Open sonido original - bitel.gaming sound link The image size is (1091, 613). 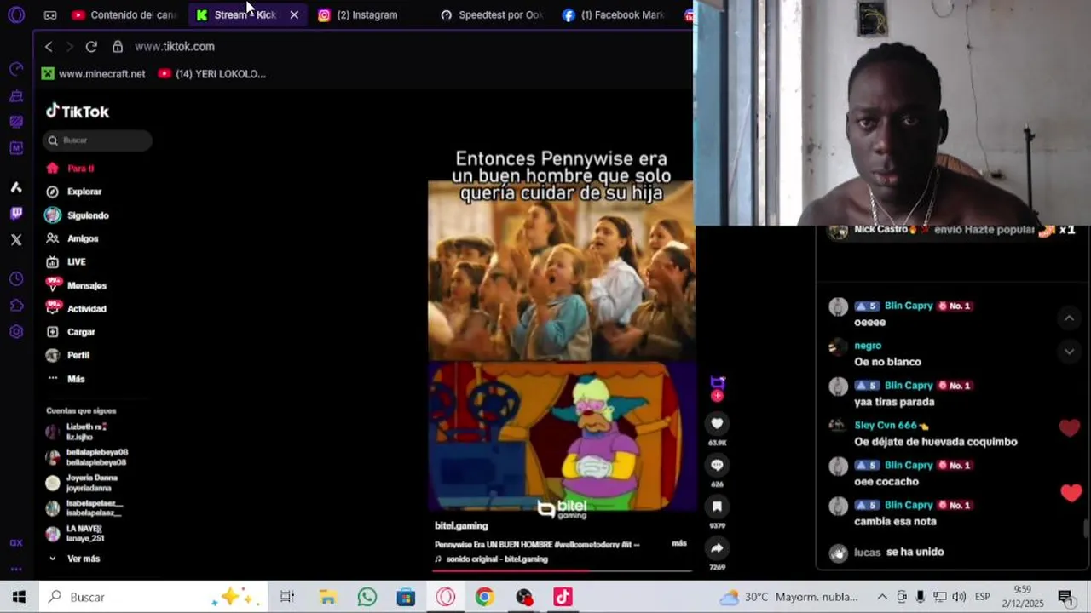coord(491,559)
